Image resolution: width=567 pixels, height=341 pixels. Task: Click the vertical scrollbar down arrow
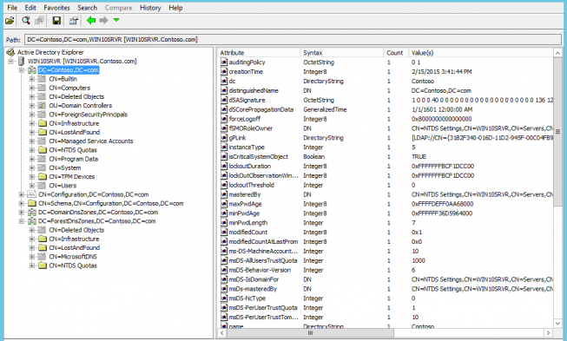557,324
